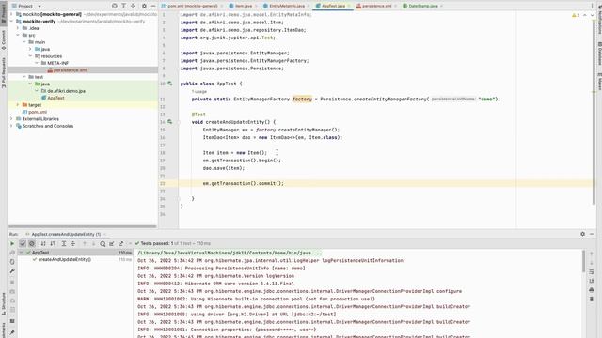Image resolution: width=602 pixels, height=338 pixels.
Task: Click Export Test Results icon
Action: click(121, 244)
